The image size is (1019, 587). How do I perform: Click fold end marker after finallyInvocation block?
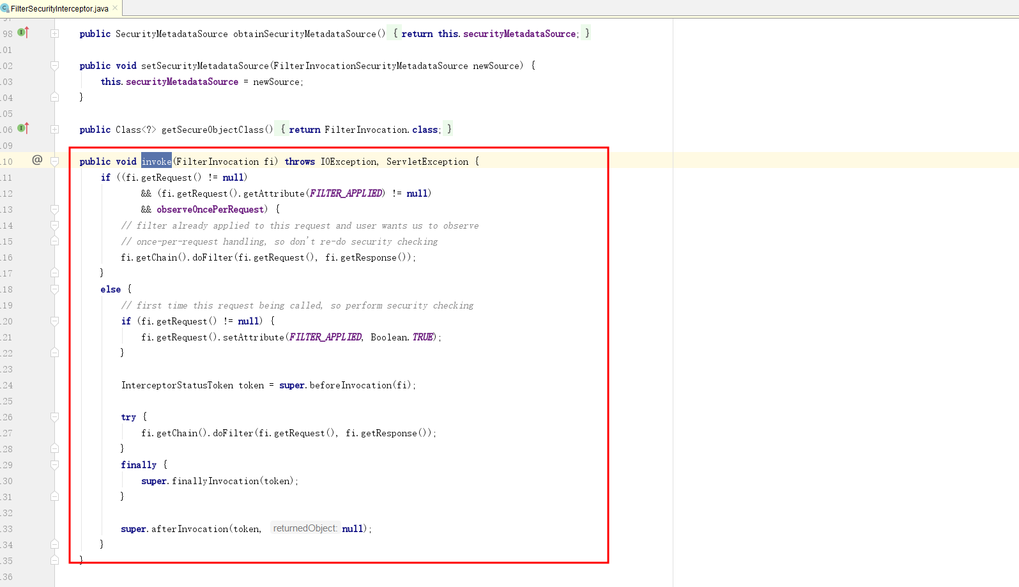pos(55,496)
